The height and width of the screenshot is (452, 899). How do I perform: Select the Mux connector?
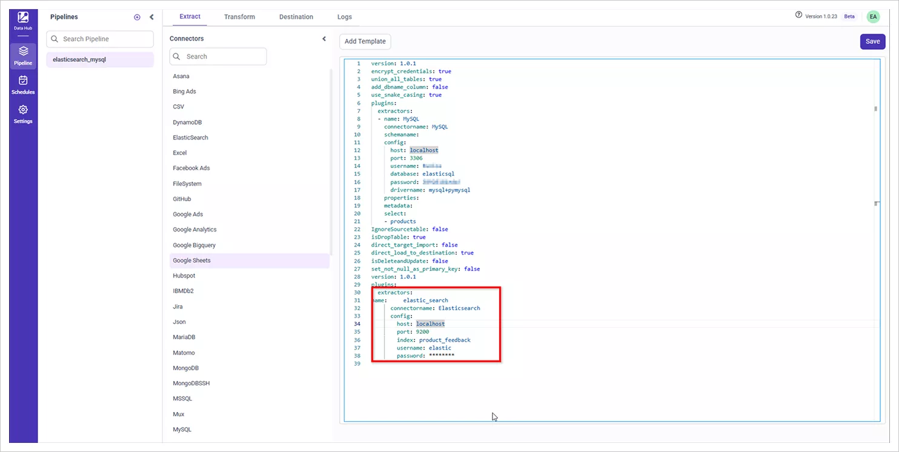[250, 414]
